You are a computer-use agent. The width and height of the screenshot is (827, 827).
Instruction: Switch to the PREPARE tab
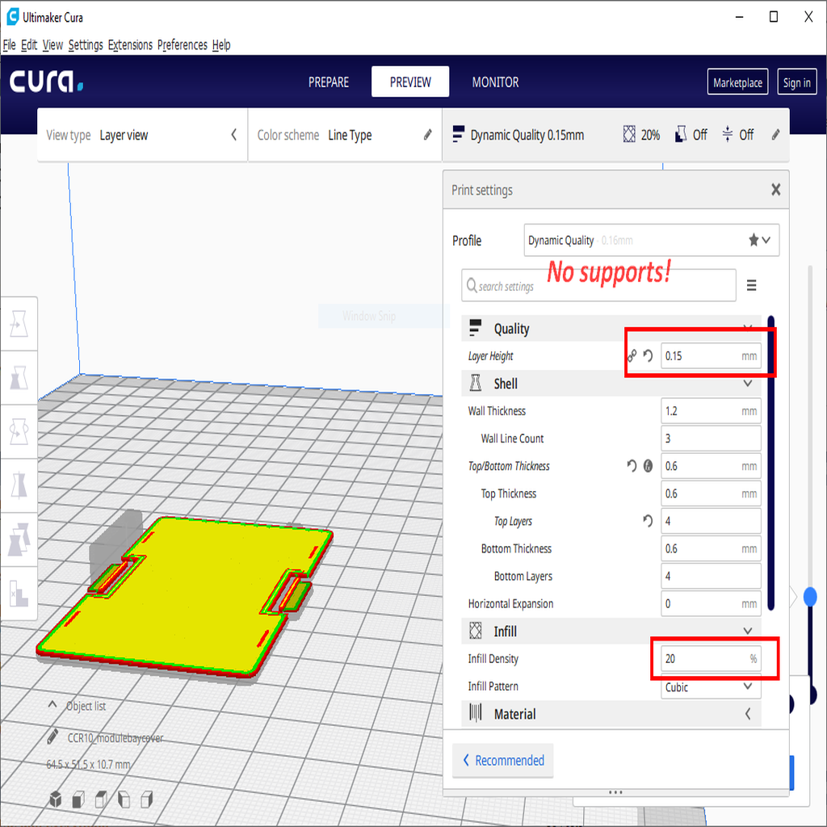[329, 82]
